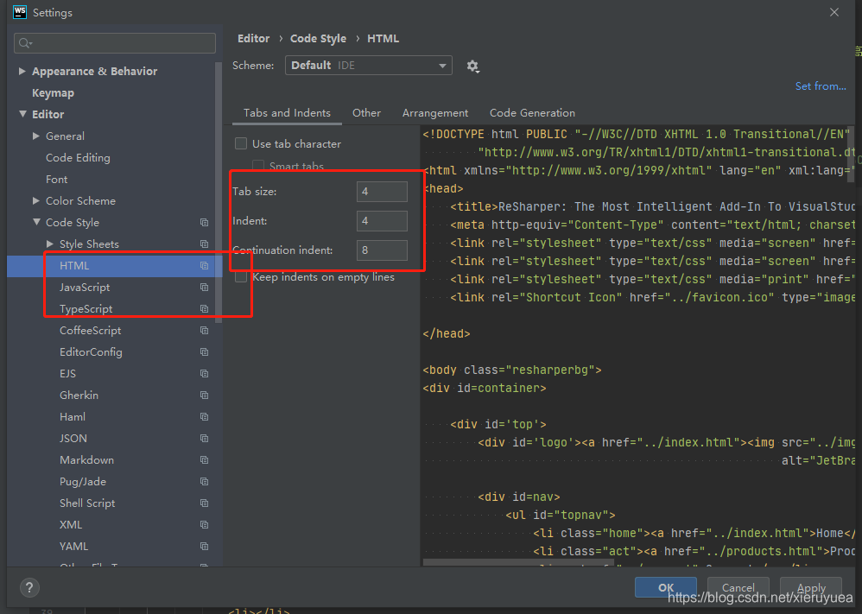Toggle Keep indents on empty lines
Image resolution: width=862 pixels, height=614 pixels.
point(241,277)
